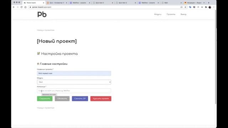Switch to the Main tab

click(x=172, y=3)
